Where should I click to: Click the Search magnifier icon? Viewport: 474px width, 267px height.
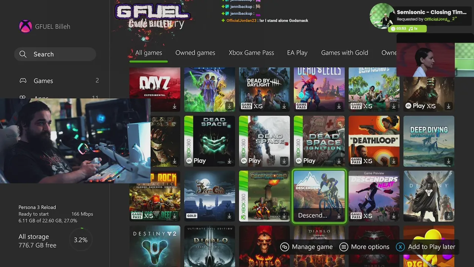(x=23, y=54)
